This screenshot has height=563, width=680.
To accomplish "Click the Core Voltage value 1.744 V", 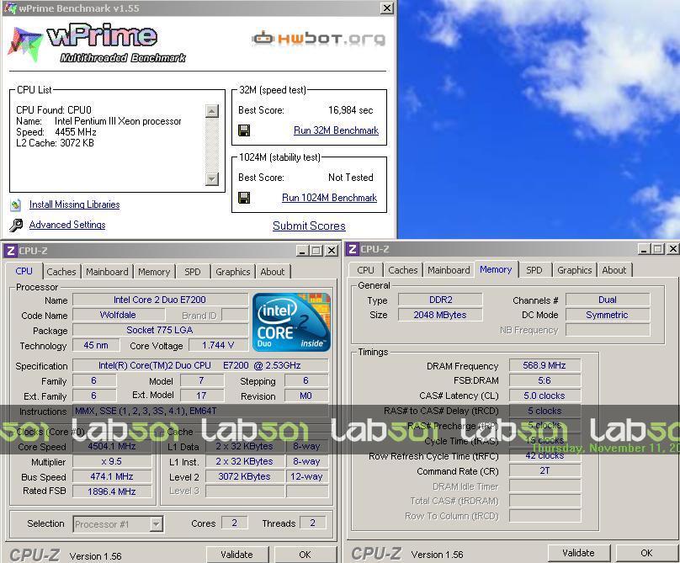I will (218, 345).
